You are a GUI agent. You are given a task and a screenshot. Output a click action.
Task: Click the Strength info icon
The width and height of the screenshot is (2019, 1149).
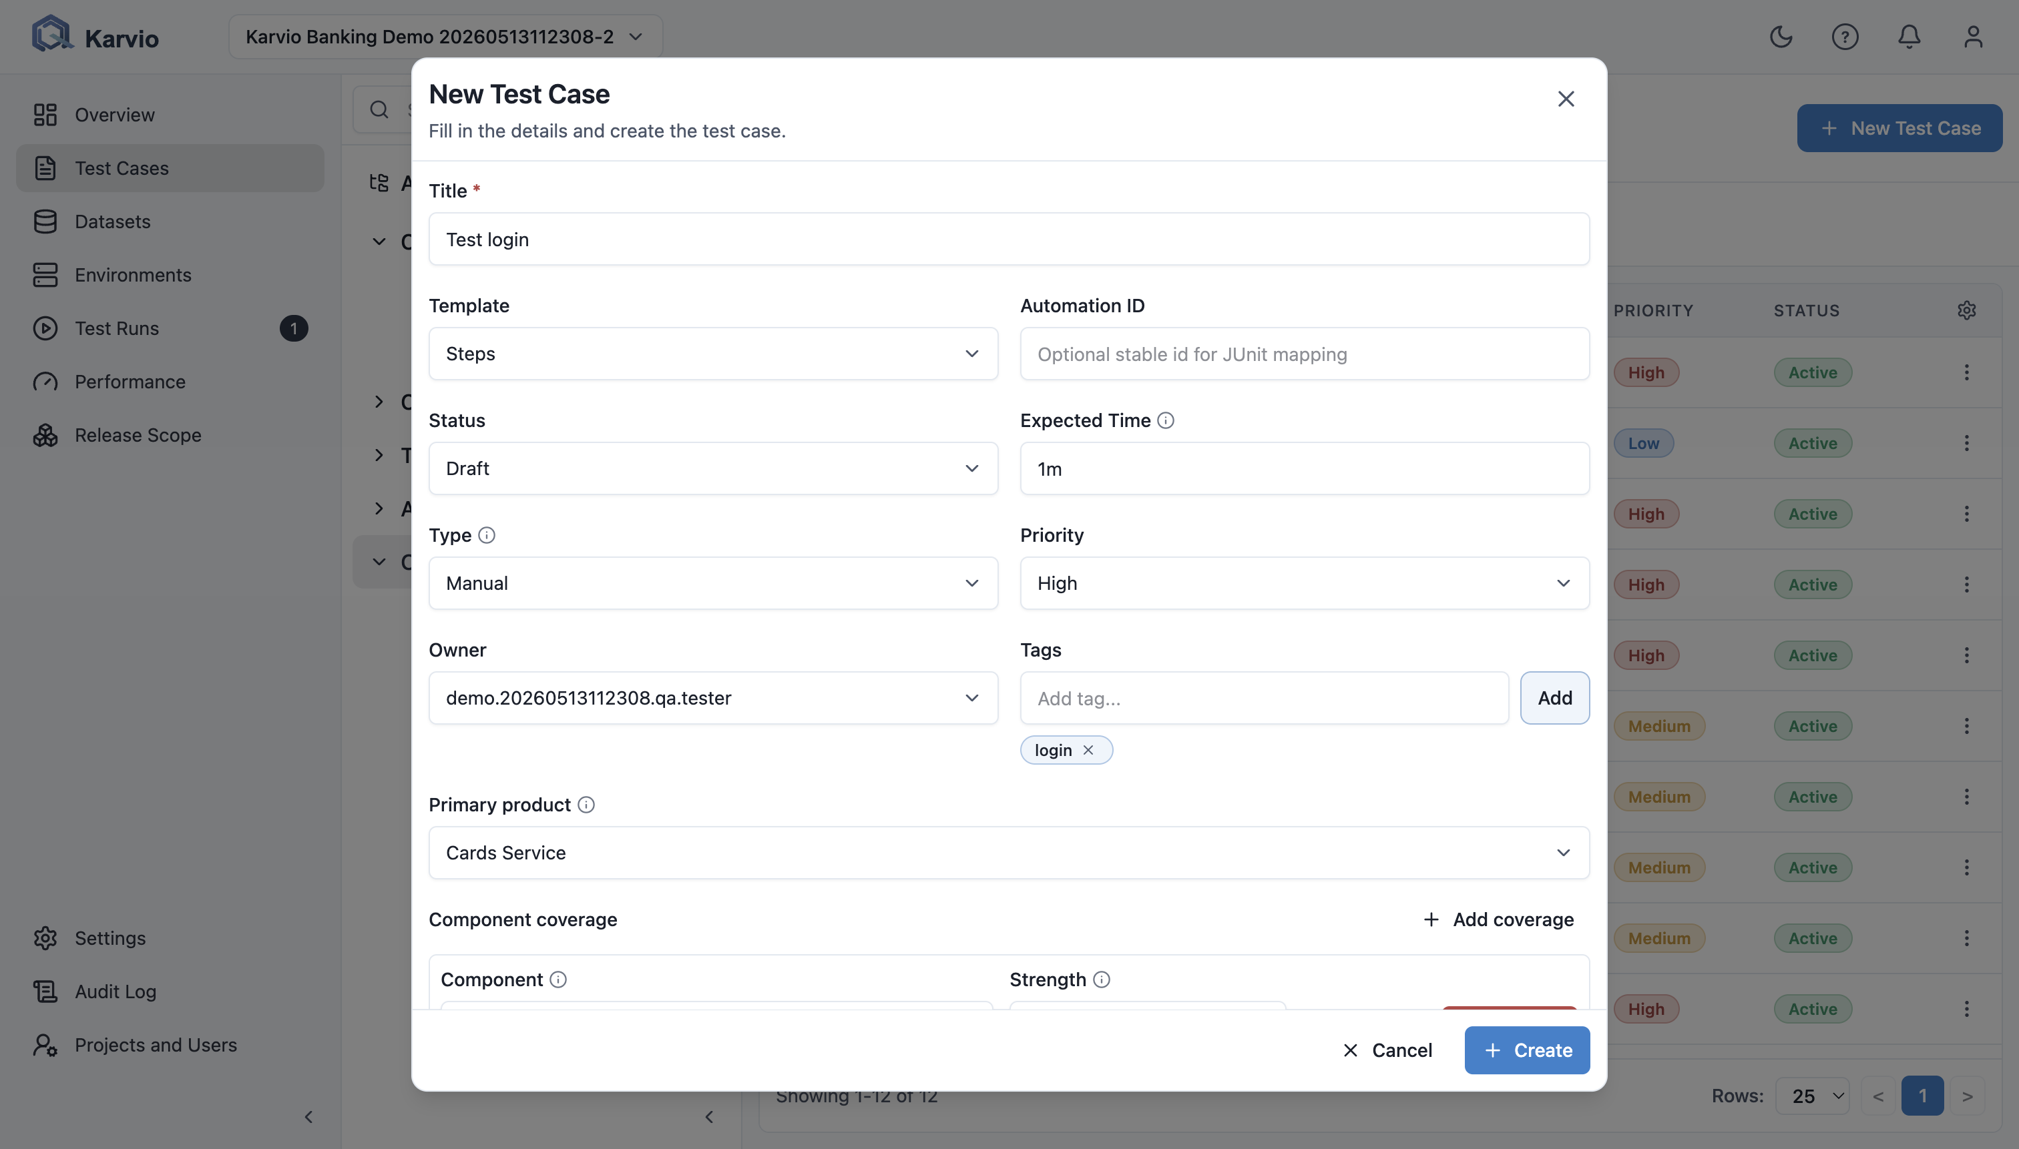pos(1102,980)
